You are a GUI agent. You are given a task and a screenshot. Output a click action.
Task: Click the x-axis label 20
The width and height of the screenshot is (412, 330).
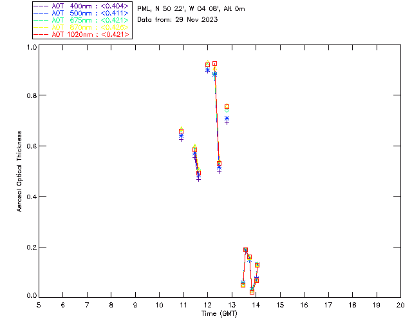[x=400, y=305]
